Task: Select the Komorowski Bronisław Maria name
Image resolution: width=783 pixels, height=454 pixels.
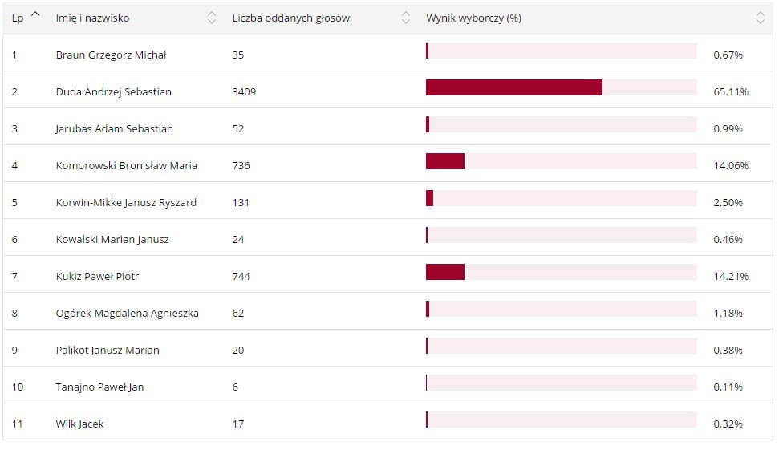Action: (126, 165)
